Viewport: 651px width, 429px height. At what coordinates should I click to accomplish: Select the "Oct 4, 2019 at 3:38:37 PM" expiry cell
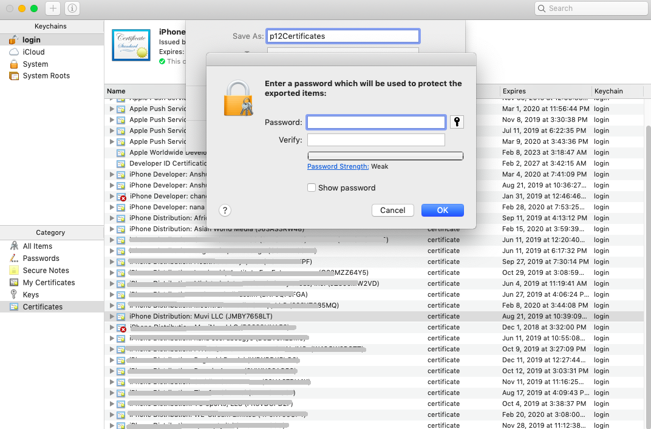click(x=544, y=404)
